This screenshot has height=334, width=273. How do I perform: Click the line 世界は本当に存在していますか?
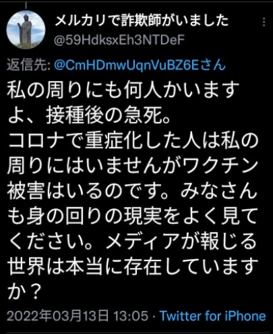[133, 267]
